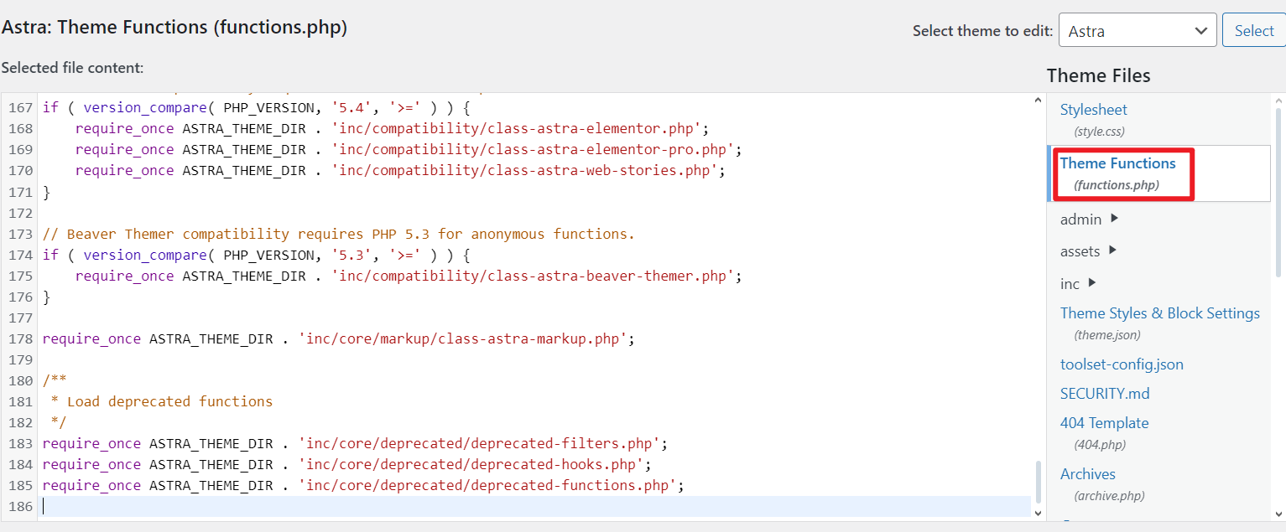Click line number 167 in the editor
This screenshot has height=532, width=1286.
[21, 107]
